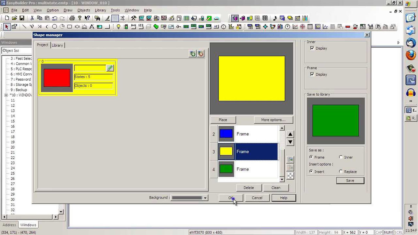418x235 pixels.
Task: Click the Firefox icon in quick launch
Action: [x=411, y=55]
